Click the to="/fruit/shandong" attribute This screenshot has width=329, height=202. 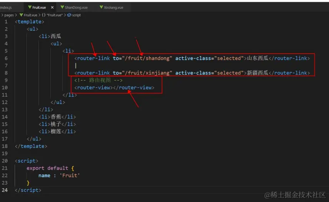[142, 58]
